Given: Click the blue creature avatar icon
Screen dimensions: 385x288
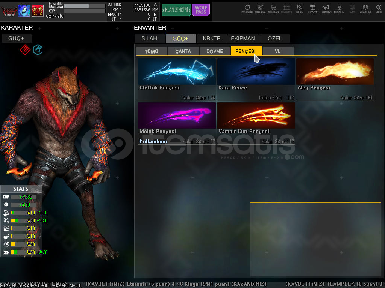Looking at the screenshot, I should 24,10.
